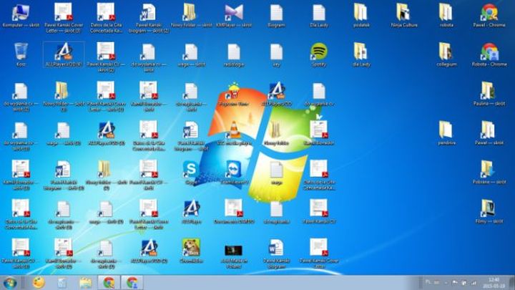Launch the KMPlayer shortcut
The width and height of the screenshot is (515, 290).
pos(234,16)
